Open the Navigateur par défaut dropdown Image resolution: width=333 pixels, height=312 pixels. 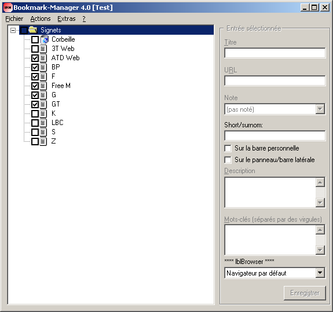pyautogui.click(x=320, y=273)
